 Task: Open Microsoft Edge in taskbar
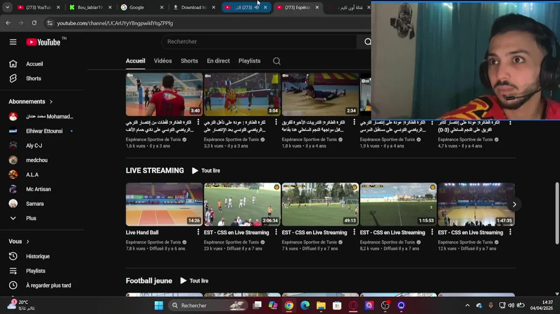305,305
